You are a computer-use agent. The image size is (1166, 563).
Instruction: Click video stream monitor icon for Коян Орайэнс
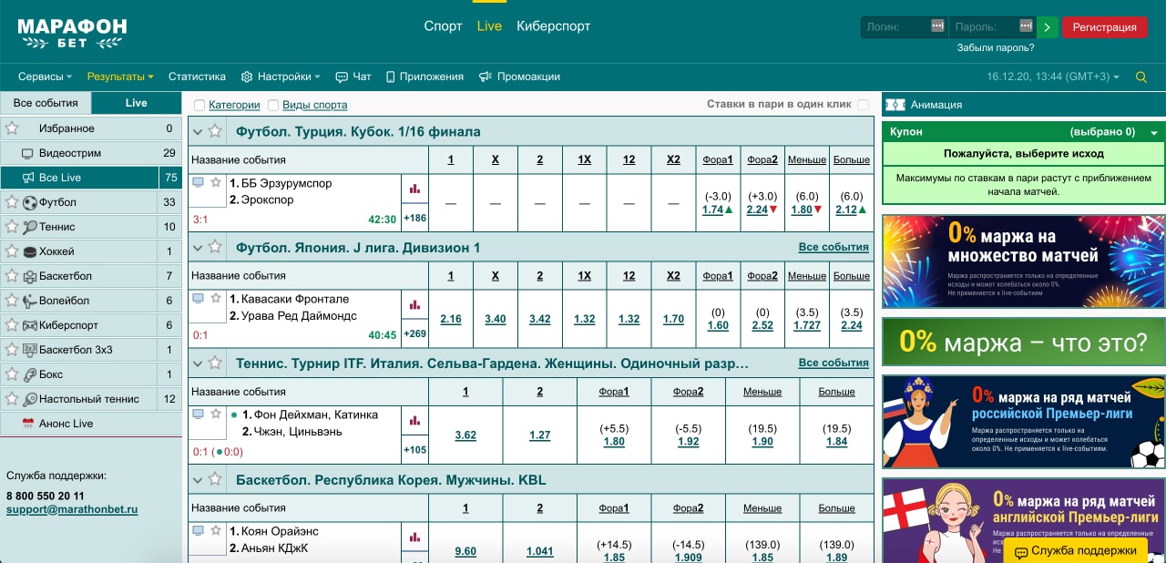coord(198,530)
